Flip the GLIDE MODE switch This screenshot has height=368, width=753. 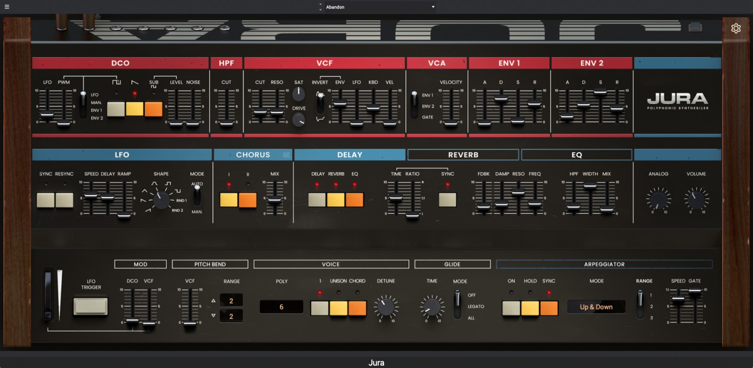pos(457,305)
